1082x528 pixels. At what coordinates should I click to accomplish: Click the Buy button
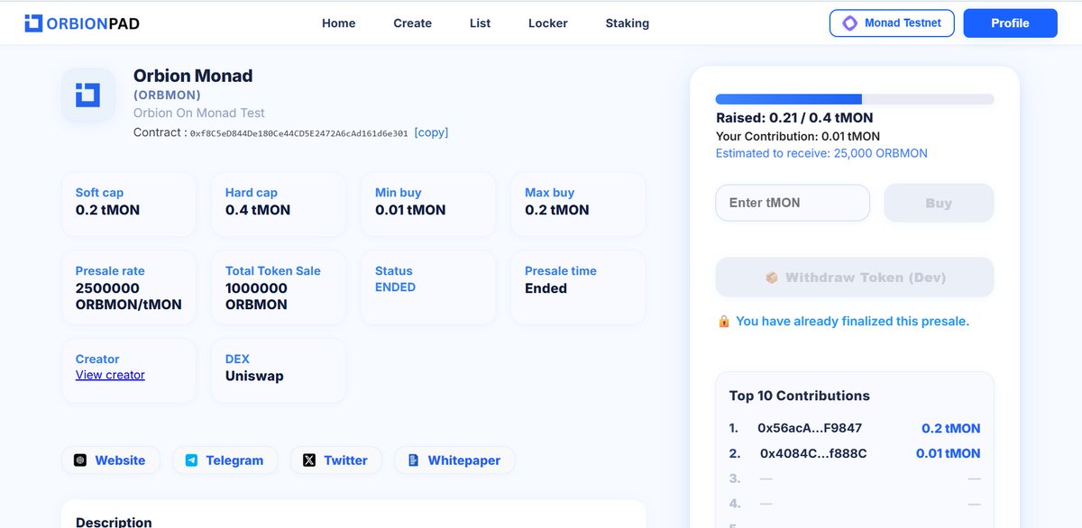pos(939,203)
